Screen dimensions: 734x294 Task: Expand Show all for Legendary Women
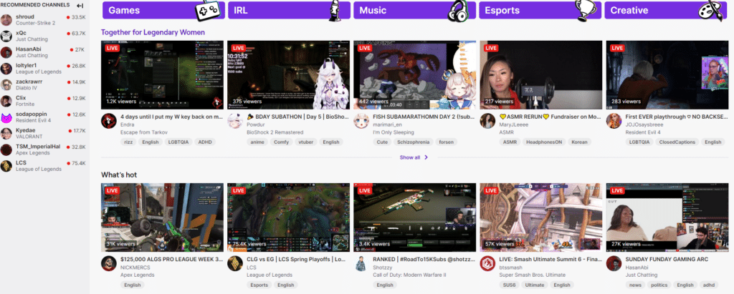[414, 157]
